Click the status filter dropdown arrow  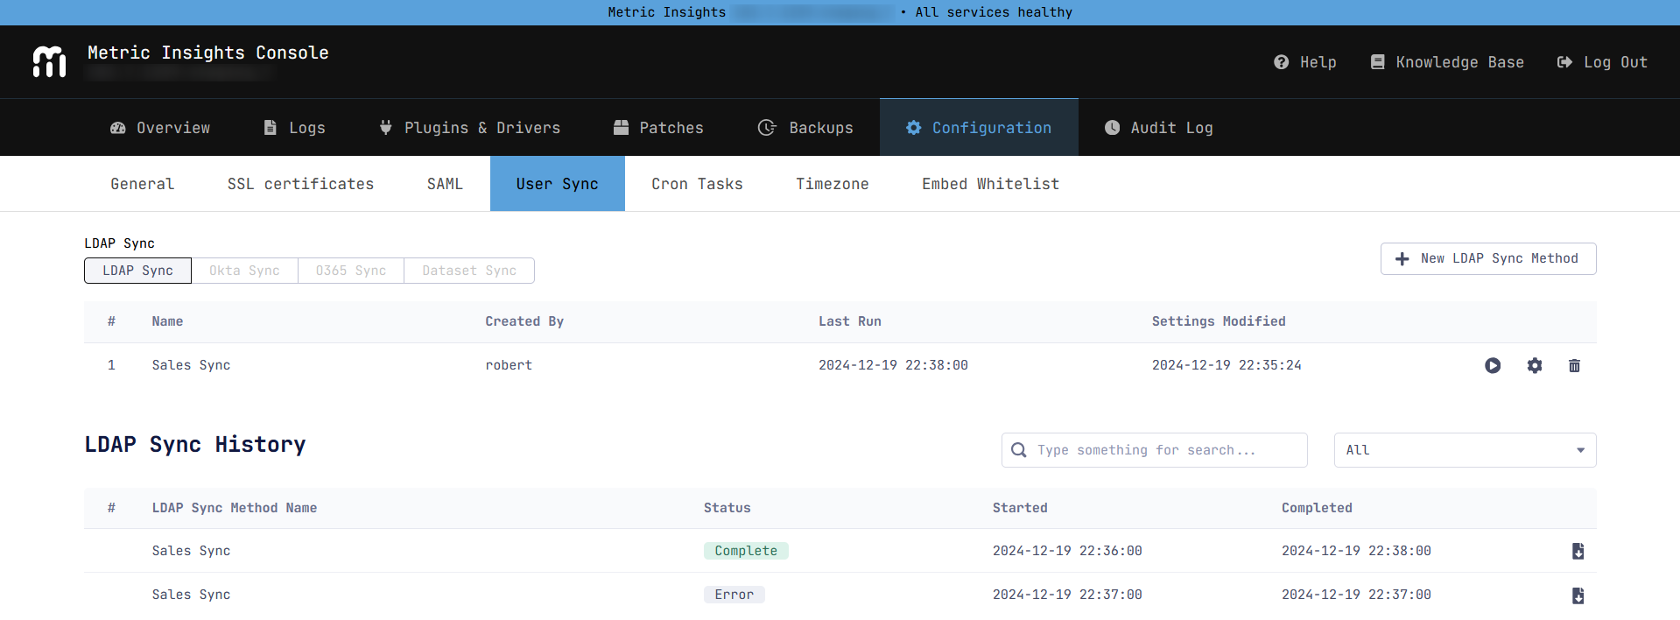tap(1580, 450)
